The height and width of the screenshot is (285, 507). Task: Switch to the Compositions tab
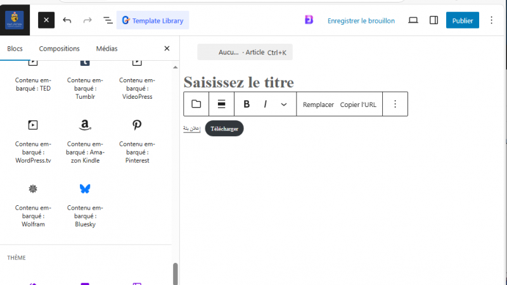(59, 49)
